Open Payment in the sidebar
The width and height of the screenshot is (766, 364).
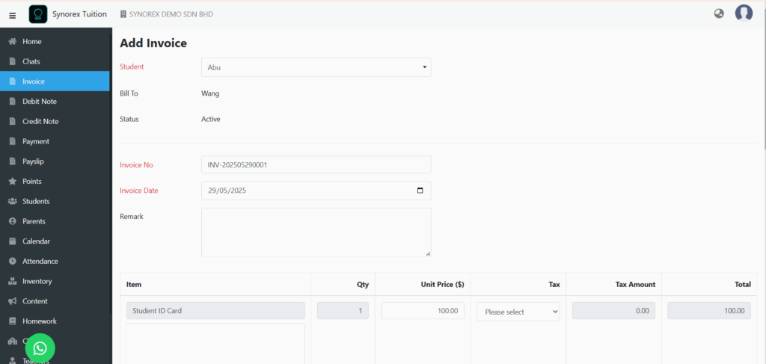pos(55,141)
